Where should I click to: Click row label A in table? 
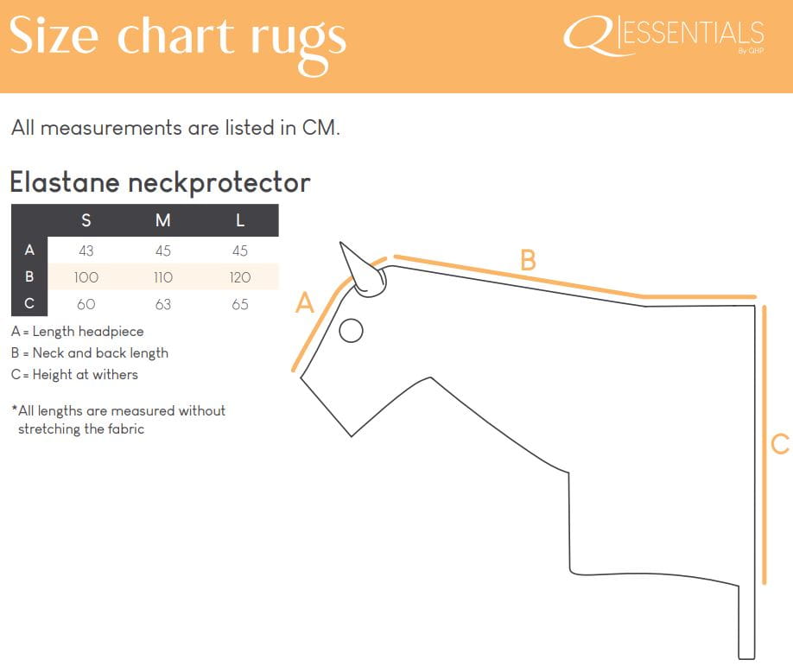29,250
